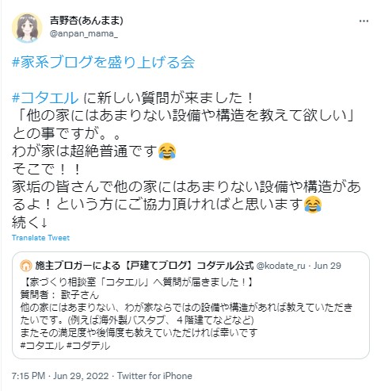The height and width of the screenshot is (391, 377).
Task: Click the Twitter for iPhone source link
Action: tap(154, 376)
